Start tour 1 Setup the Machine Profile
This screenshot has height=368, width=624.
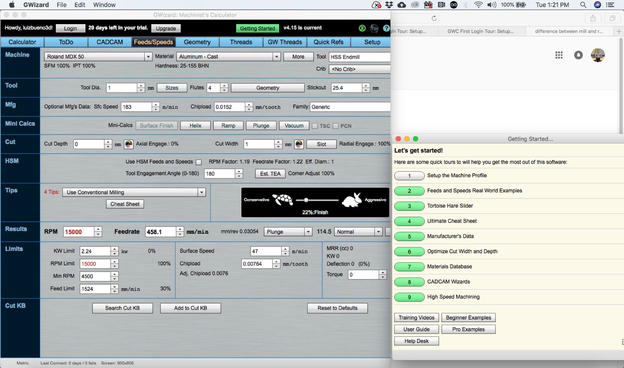409,176
